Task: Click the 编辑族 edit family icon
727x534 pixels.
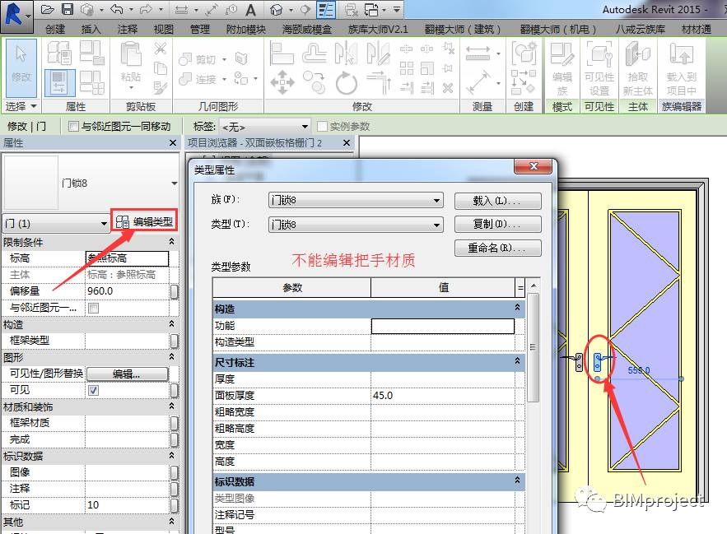Action: coord(562,68)
